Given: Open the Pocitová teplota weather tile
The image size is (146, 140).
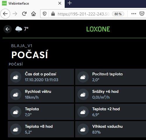Looking at the screenshot, I should [x=110, y=77].
